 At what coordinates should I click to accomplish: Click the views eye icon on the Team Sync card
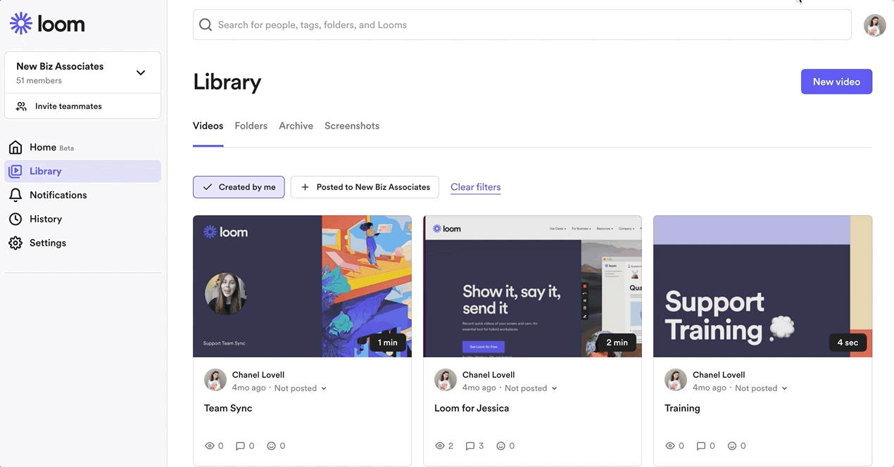[x=209, y=446]
